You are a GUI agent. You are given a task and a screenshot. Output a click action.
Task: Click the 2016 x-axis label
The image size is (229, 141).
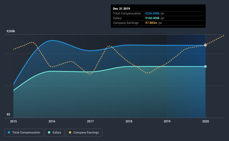click(52, 121)
